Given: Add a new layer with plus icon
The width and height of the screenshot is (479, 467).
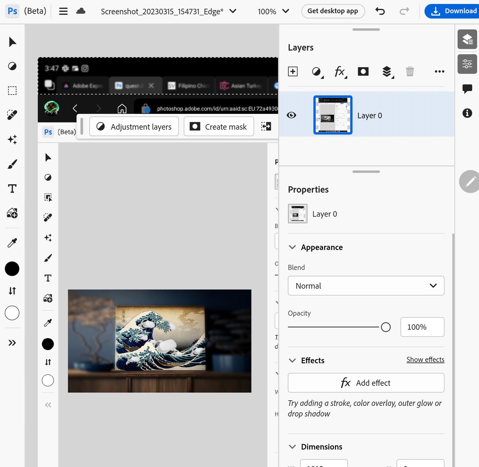Looking at the screenshot, I should [x=293, y=72].
